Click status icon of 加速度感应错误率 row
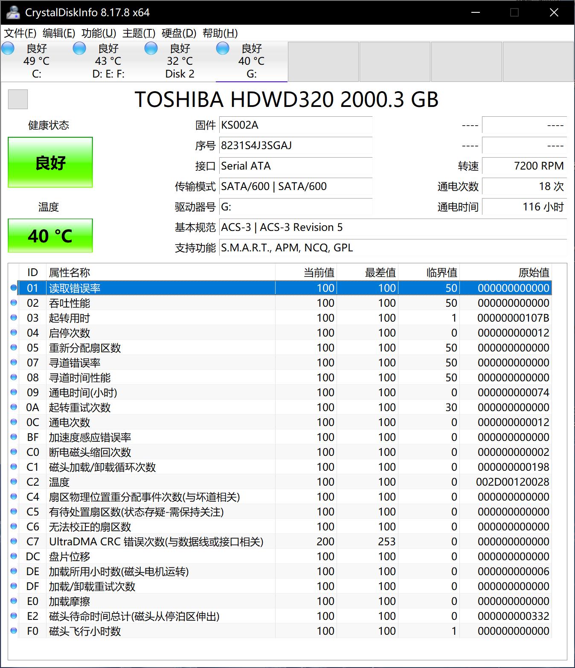Viewport: 575px width, 668px height. click(x=14, y=437)
